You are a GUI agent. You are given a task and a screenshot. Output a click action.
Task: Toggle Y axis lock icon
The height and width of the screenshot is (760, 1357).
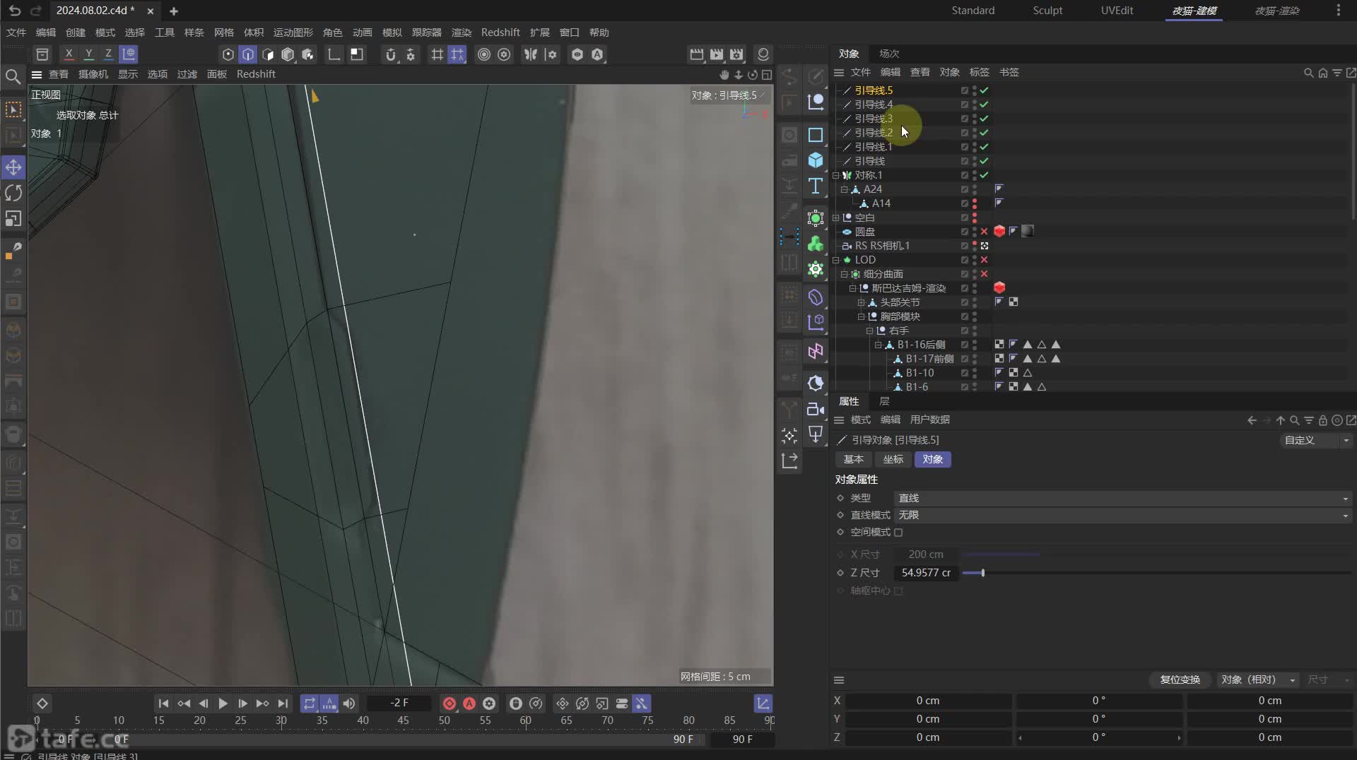tap(88, 54)
